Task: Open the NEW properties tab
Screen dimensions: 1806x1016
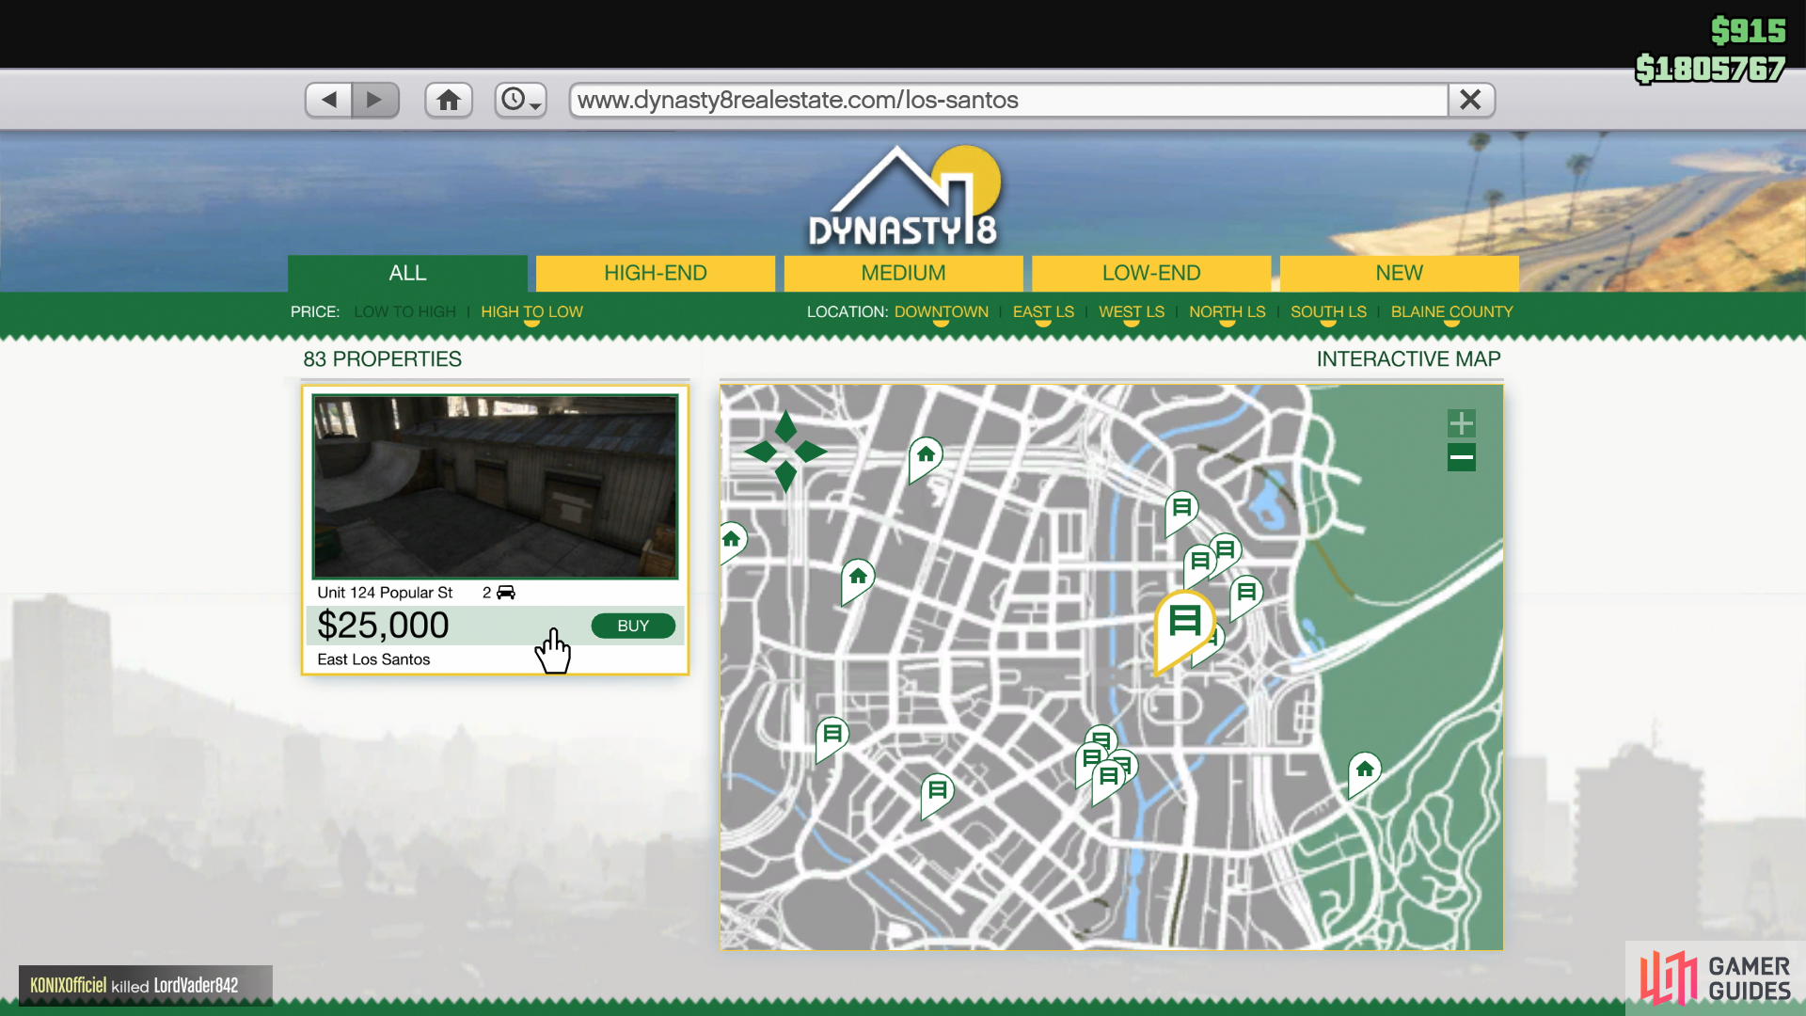Action: pos(1399,273)
